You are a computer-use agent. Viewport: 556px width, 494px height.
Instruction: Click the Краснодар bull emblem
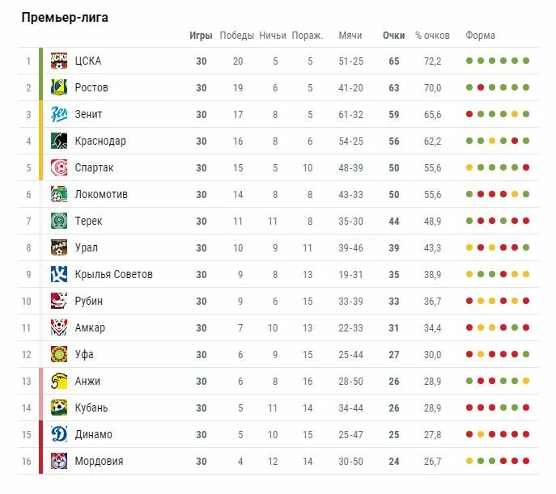59,141
